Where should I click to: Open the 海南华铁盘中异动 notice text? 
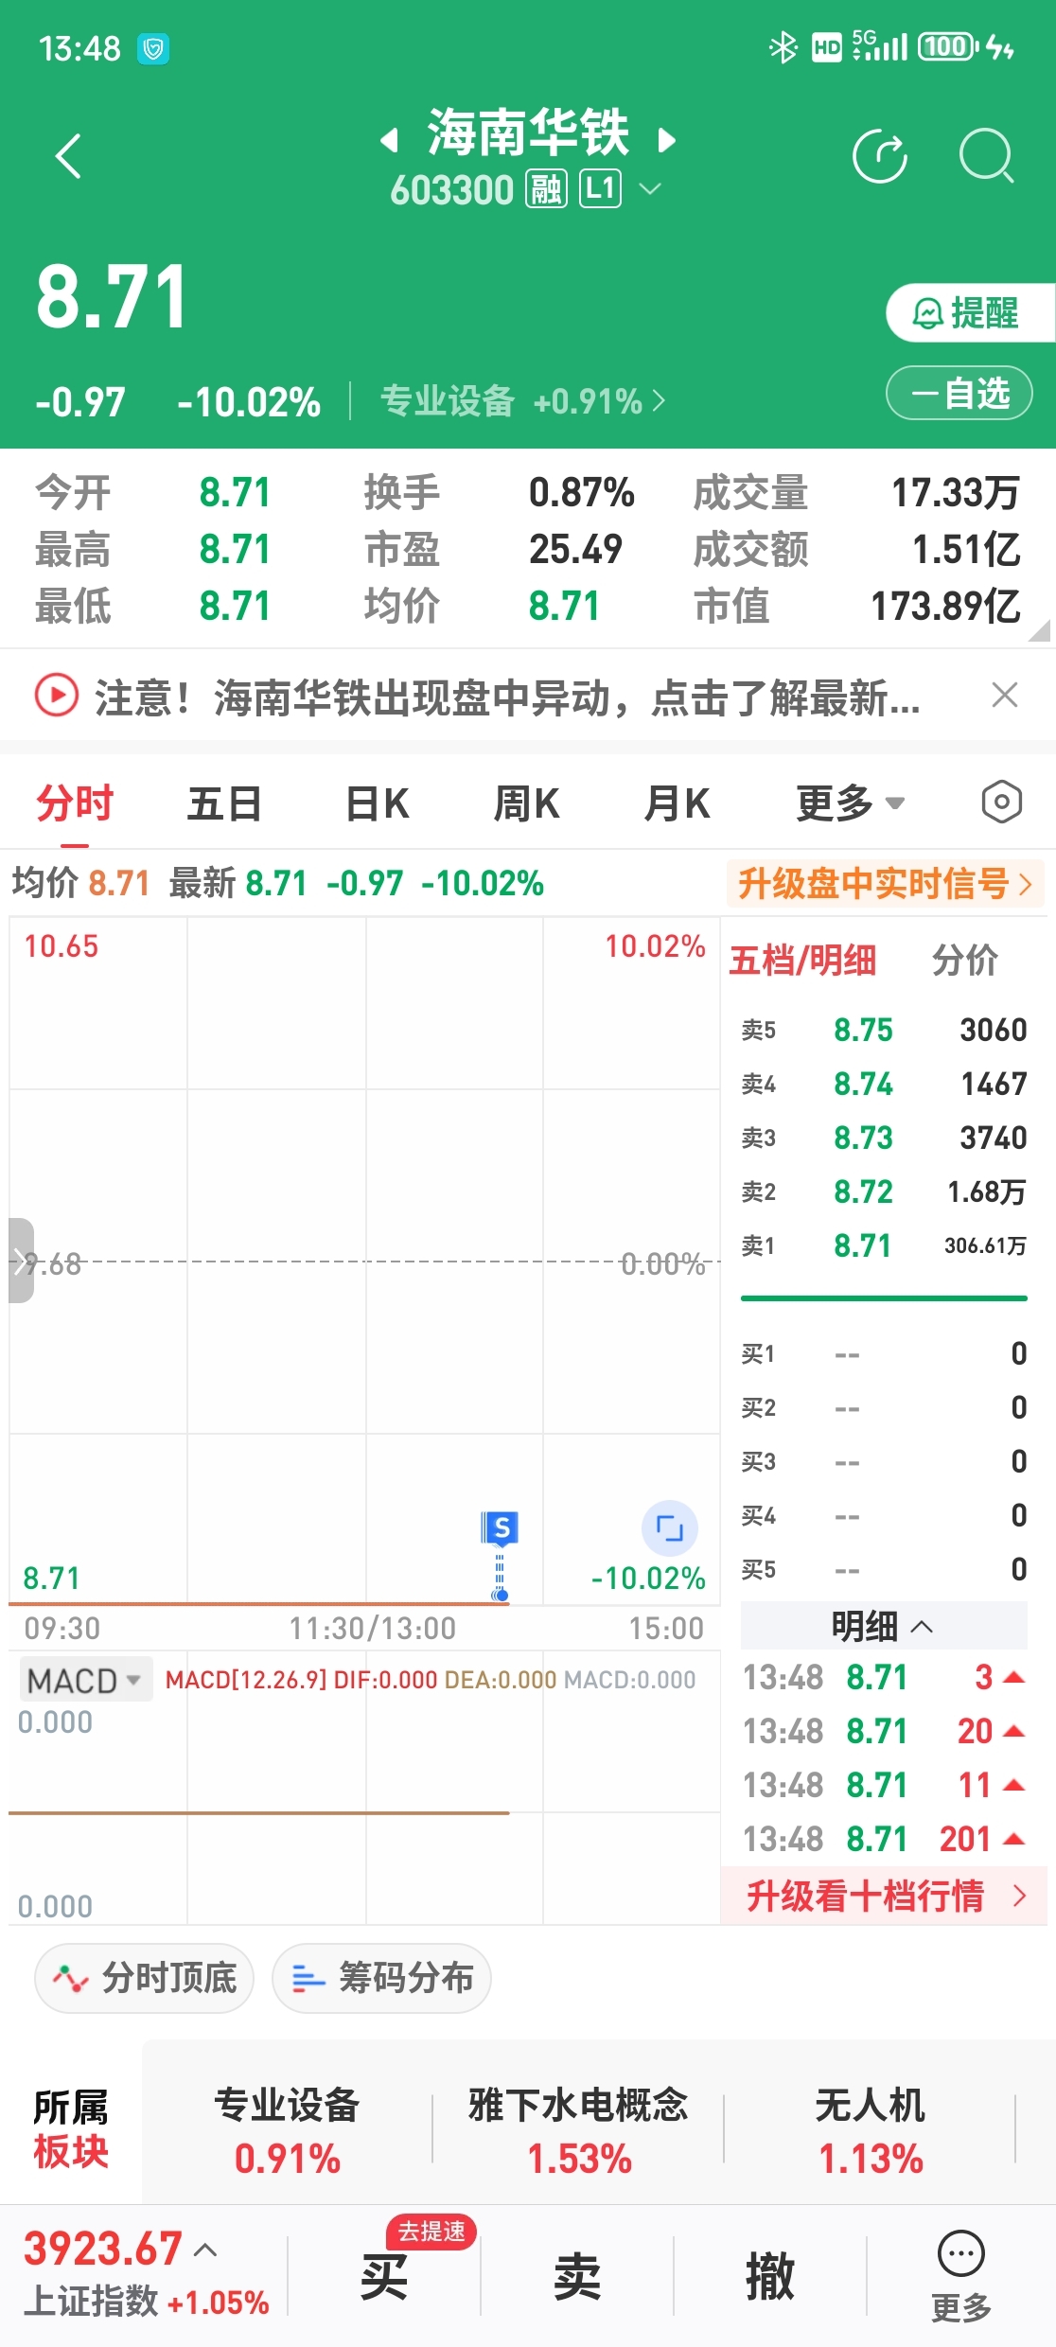[x=507, y=698]
